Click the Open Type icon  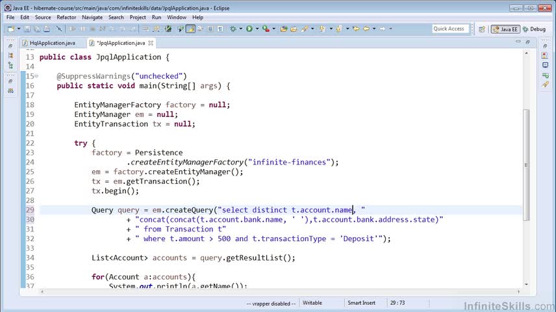(x=284, y=29)
